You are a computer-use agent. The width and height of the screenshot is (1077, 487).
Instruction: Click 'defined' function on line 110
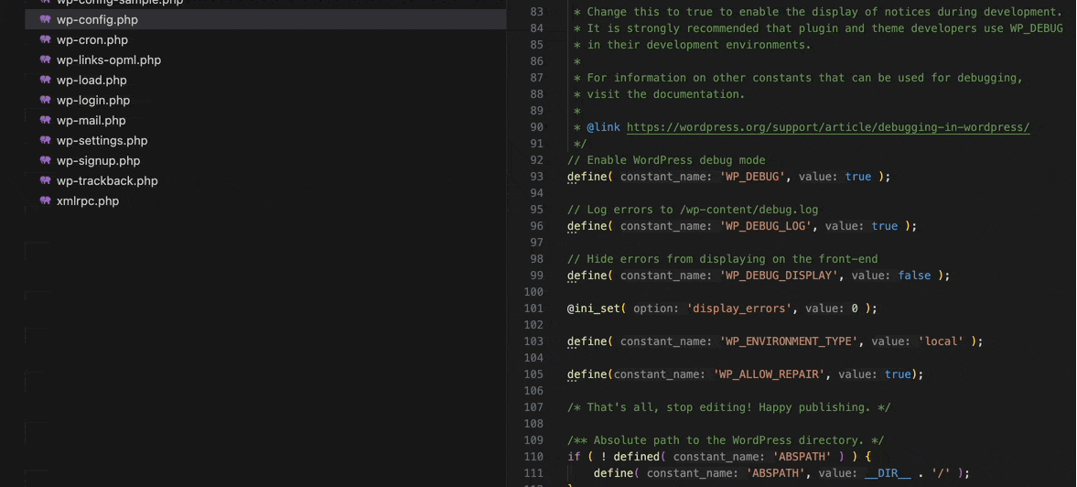click(x=637, y=457)
